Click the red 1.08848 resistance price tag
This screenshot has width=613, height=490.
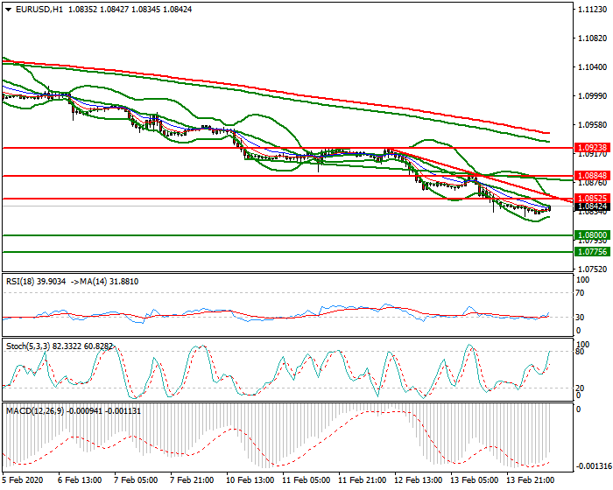592,176
